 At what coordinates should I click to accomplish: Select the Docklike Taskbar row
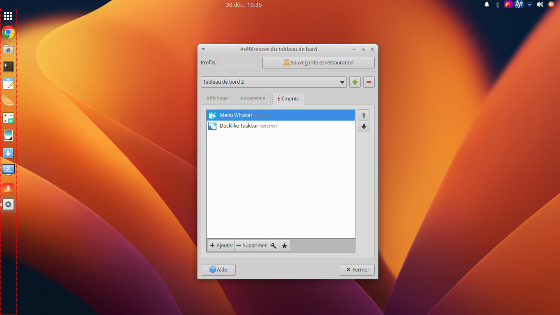pyautogui.click(x=281, y=126)
